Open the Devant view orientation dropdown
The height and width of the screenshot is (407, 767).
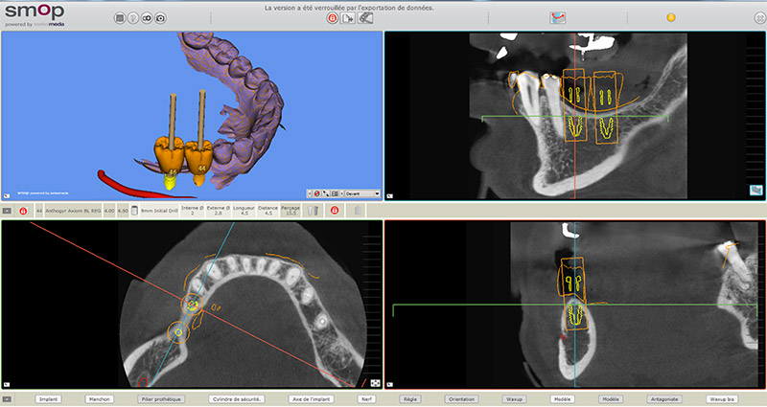tap(362, 193)
